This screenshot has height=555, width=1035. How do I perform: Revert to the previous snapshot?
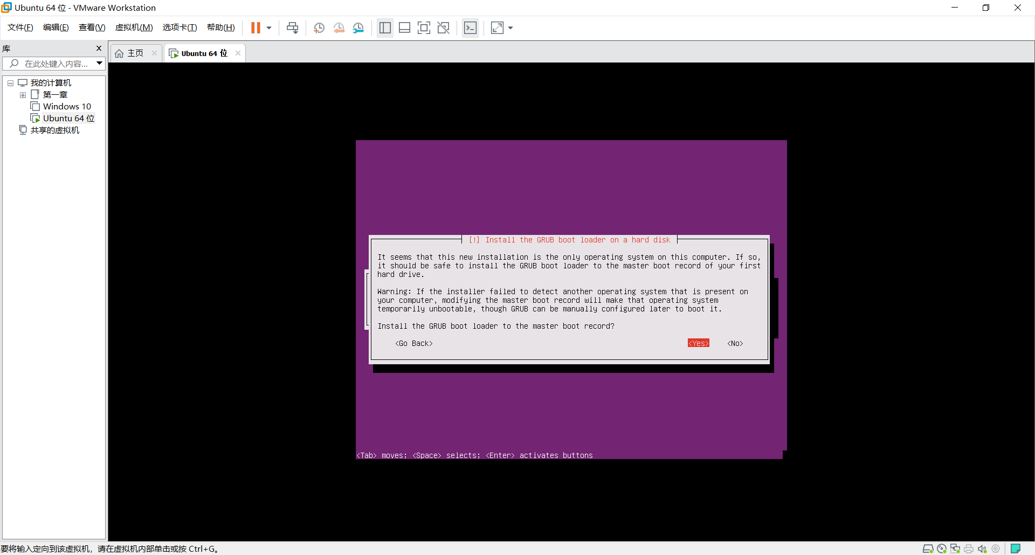(339, 27)
